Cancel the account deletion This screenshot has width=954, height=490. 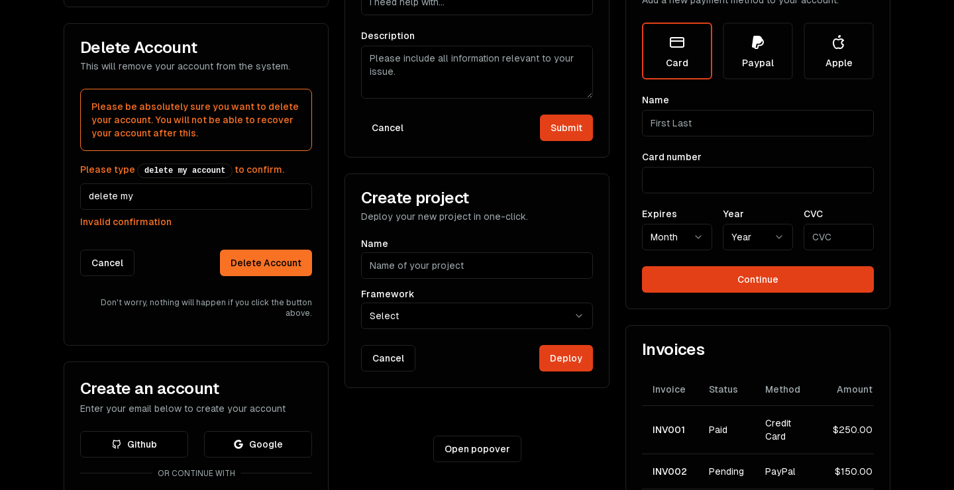point(107,263)
